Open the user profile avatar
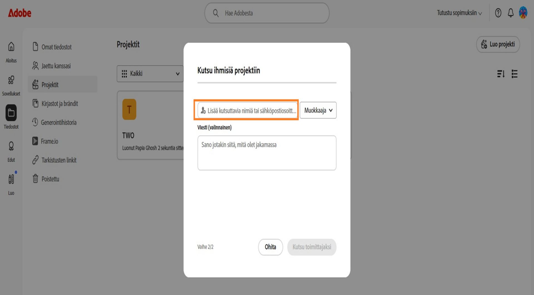 coord(523,13)
